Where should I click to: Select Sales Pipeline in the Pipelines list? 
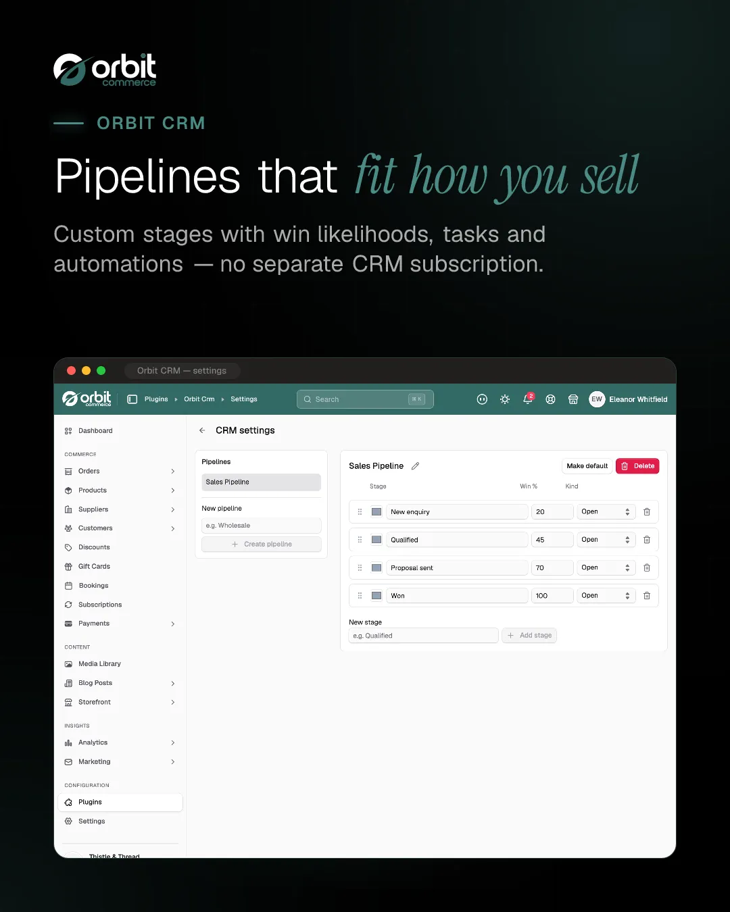click(262, 482)
